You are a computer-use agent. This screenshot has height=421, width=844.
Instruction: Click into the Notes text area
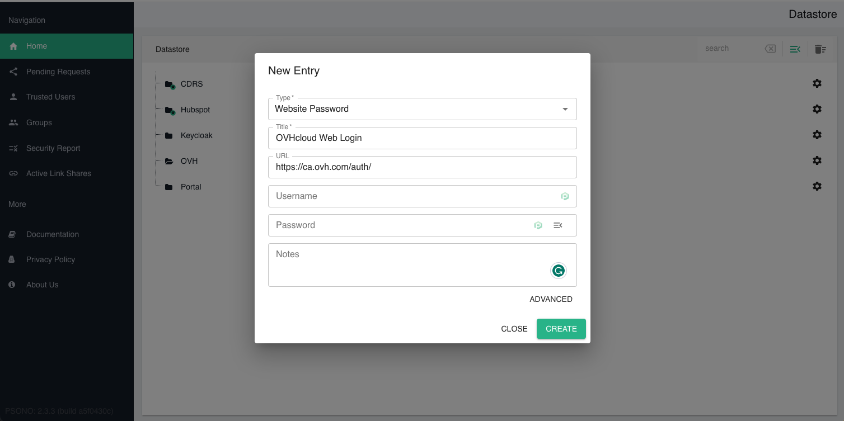[x=422, y=265]
